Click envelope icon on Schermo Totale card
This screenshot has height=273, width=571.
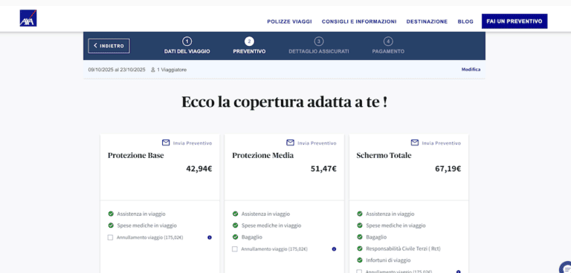(x=415, y=142)
